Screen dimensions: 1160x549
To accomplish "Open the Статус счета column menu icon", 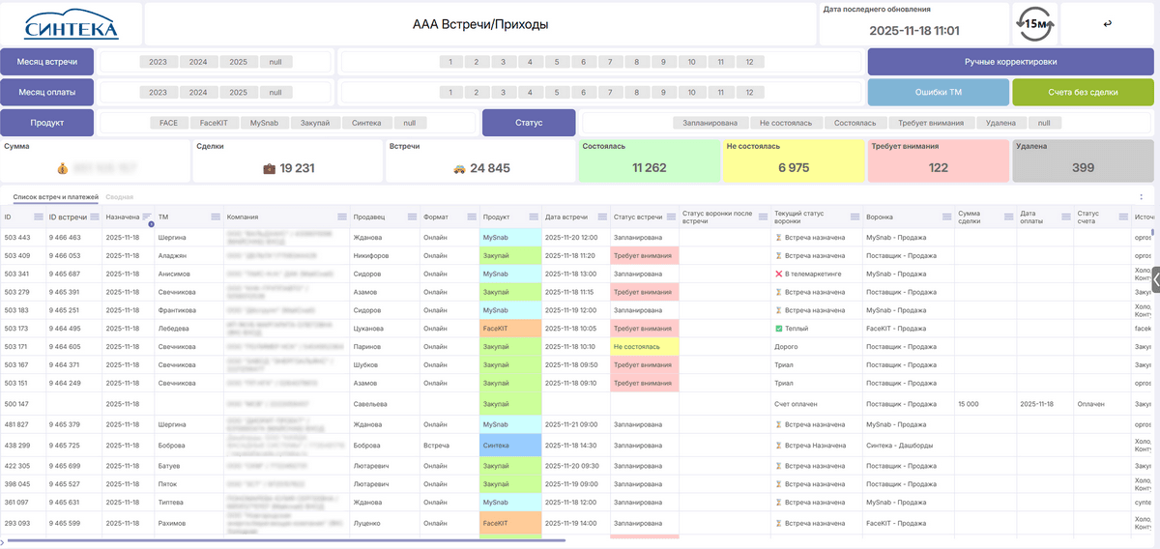I will coord(1124,217).
